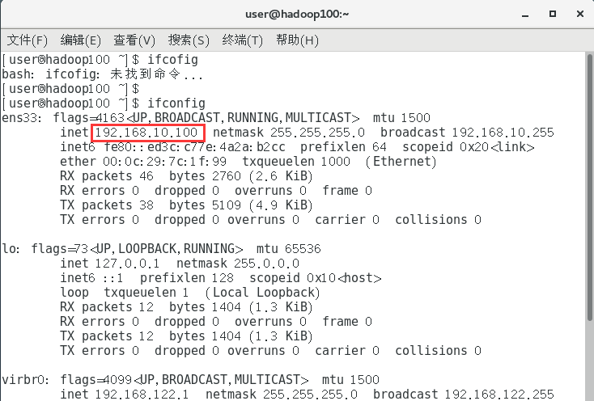Image resolution: width=594 pixels, height=401 pixels.
Task: Open the 帮助(H) menu
Action: click(297, 40)
